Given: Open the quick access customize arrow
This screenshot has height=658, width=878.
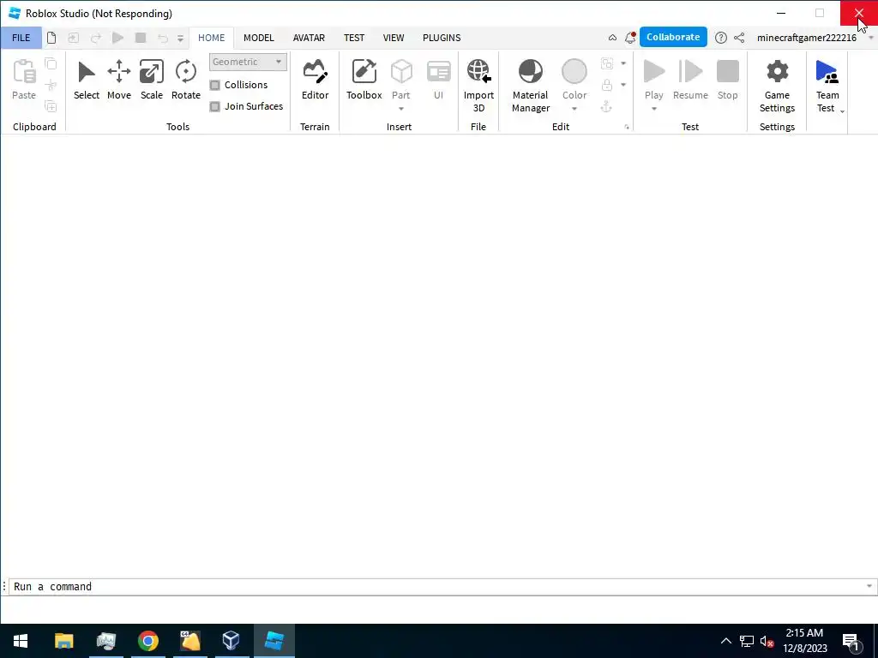Looking at the screenshot, I should click(x=180, y=38).
